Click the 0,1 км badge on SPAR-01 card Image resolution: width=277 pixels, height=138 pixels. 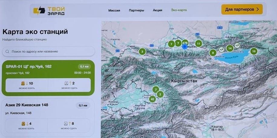(x=84, y=67)
